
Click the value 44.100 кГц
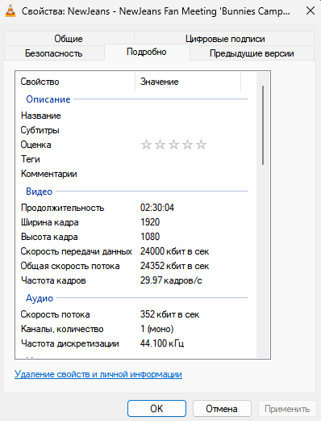pyautogui.click(x=162, y=343)
